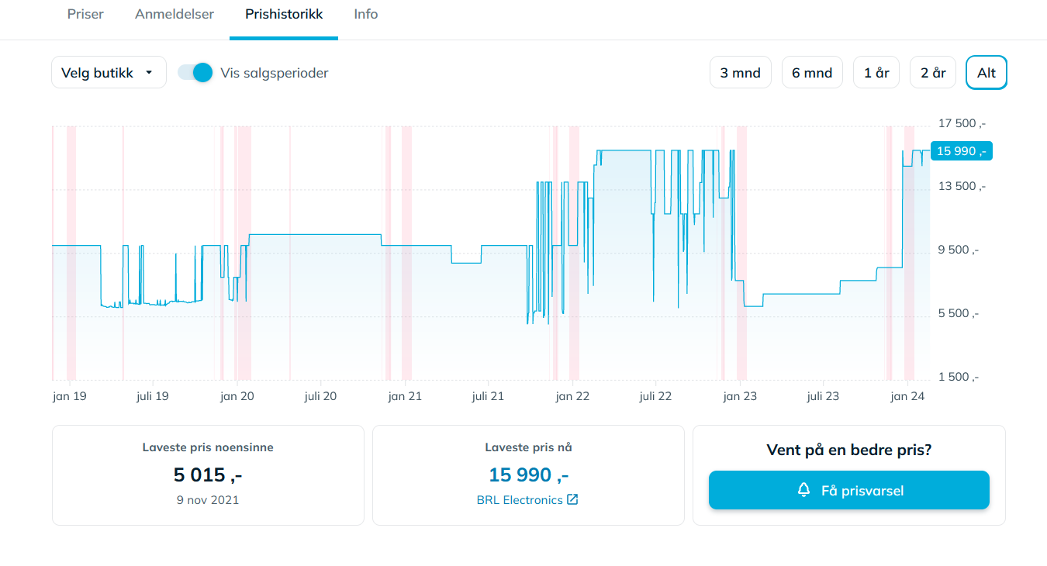
Task: Click the Laveste pris nå heading
Action: 528,447
